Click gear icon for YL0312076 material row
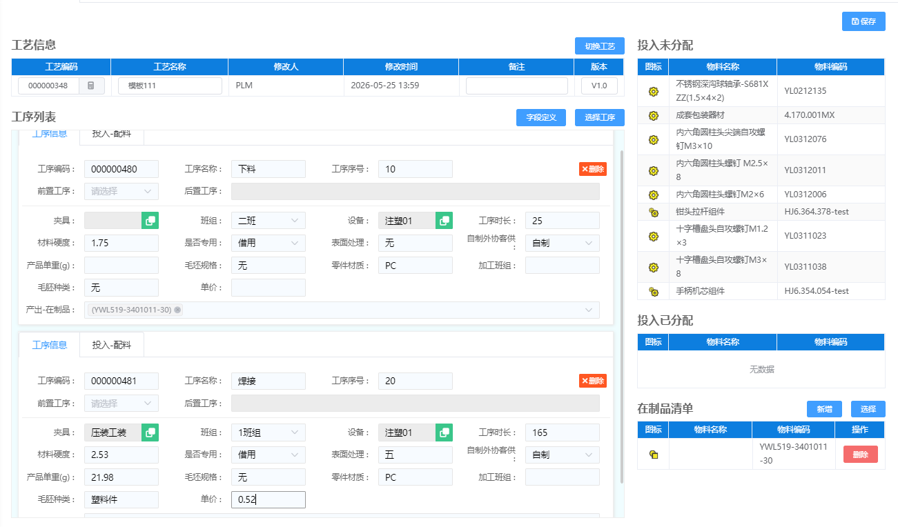The width and height of the screenshot is (898, 527). [x=653, y=139]
